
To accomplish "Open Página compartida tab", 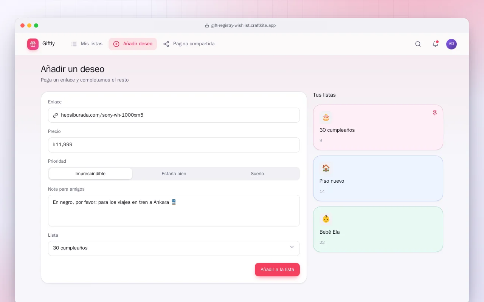I will coord(189,44).
